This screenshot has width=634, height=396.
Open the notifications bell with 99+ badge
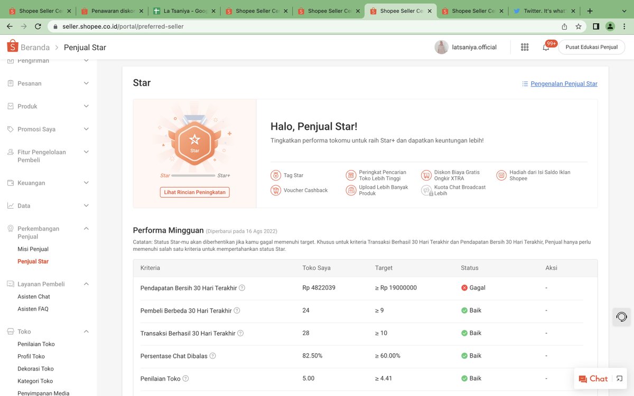[546, 47]
